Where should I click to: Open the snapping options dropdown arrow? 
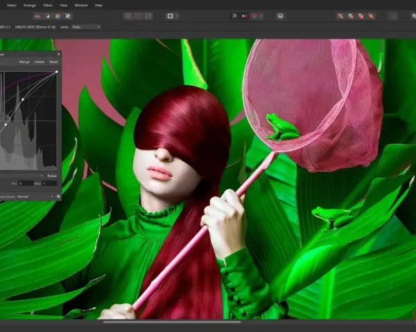click(x=261, y=16)
